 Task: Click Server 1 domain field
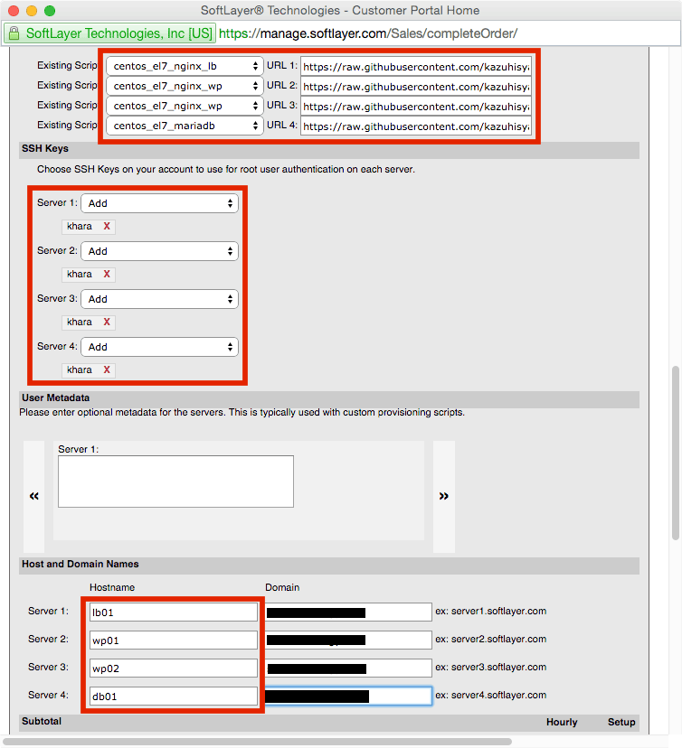point(348,612)
